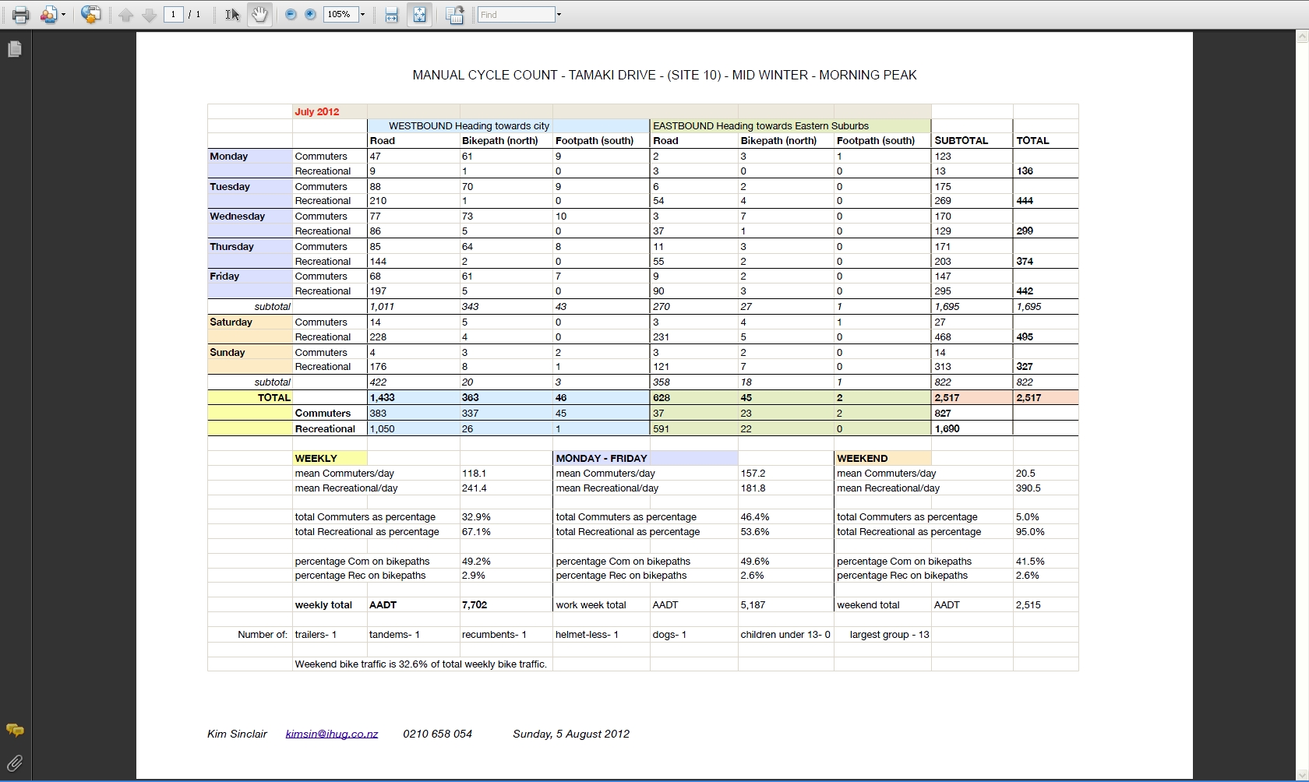The image size is (1309, 782).
Task: Click the Print icon
Action: click(20, 15)
